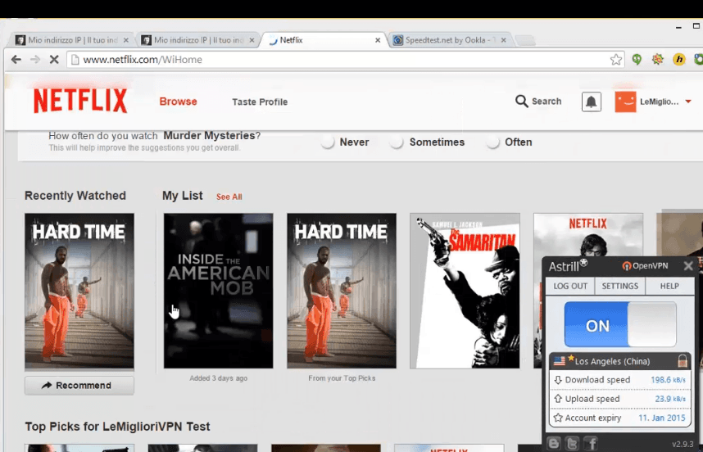The image size is (703, 452).
Task: Click the browser back arrow
Action: tap(16, 59)
